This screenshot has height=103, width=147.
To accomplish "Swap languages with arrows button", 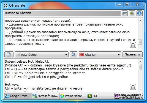I will (73, 54).
